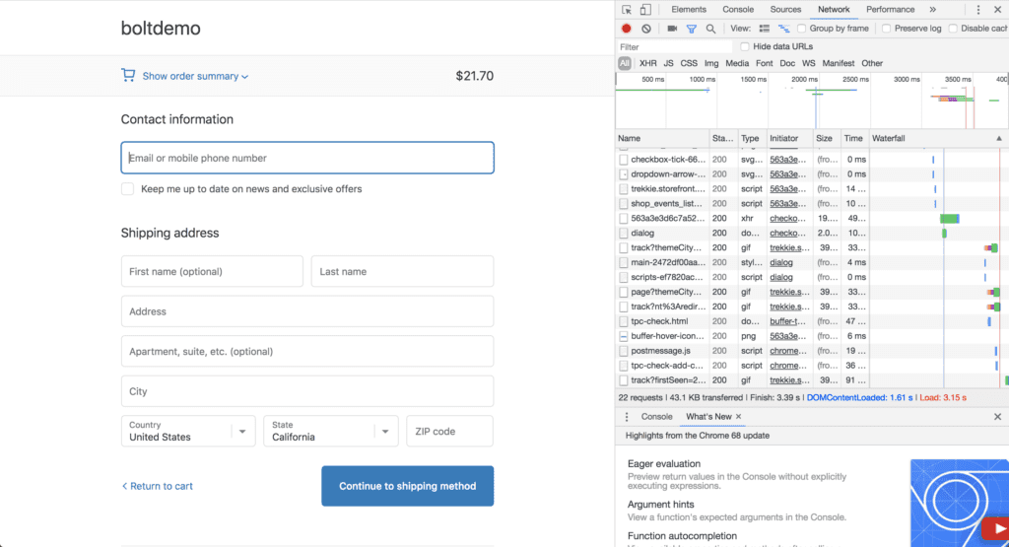Click the boltdemo store title
Viewport: 1009px width, 547px height.
[x=161, y=29]
